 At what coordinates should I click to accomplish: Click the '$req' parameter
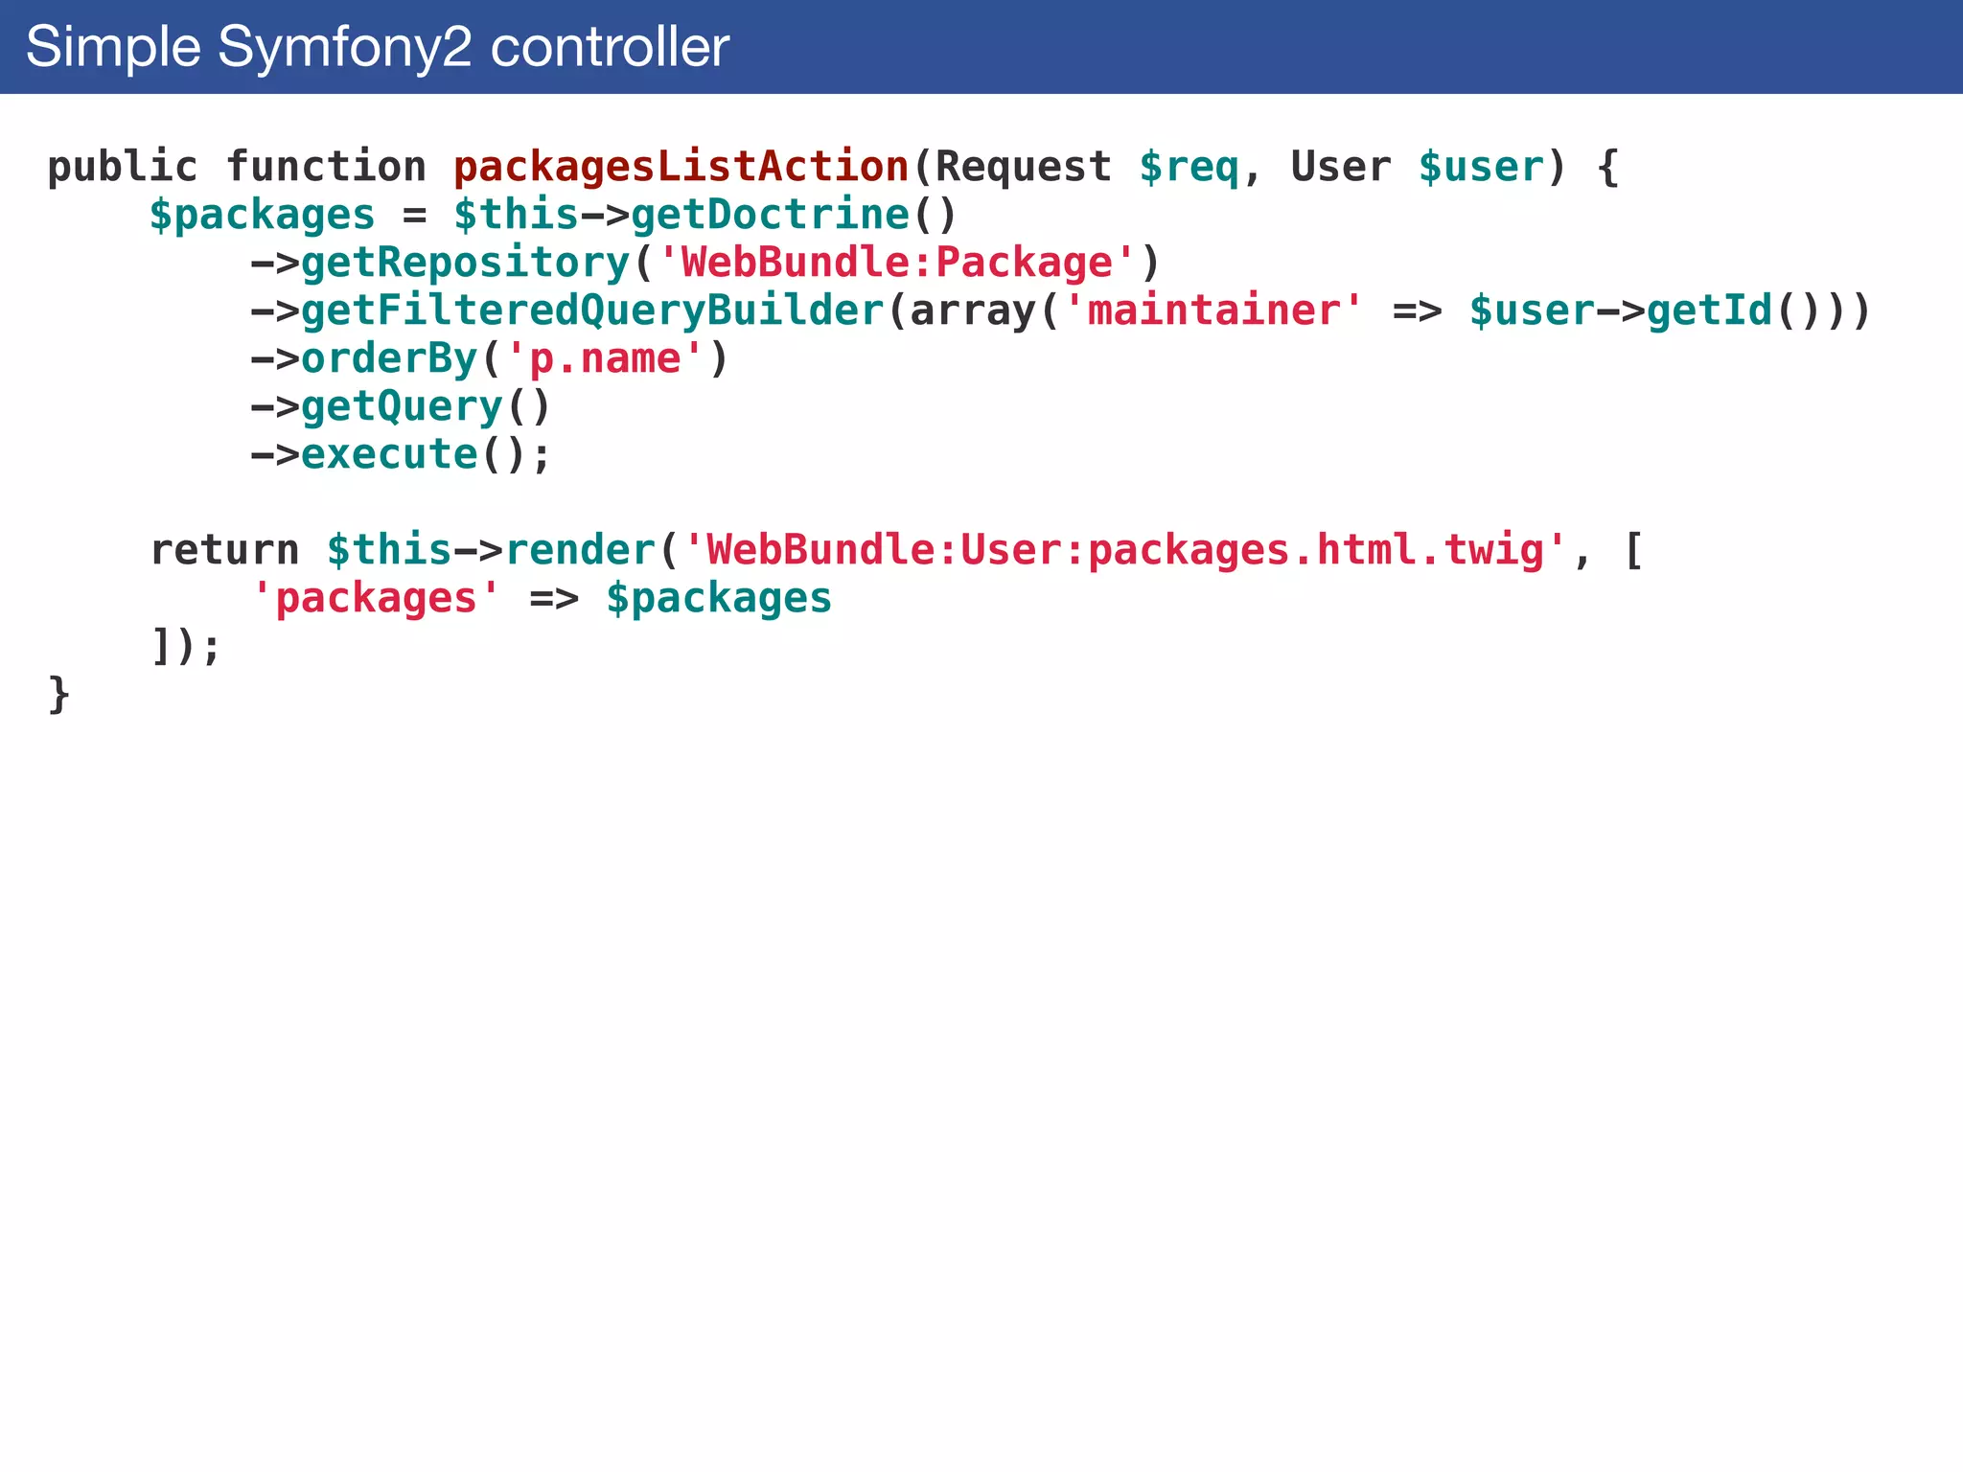pyautogui.click(x=1189, y=167)
